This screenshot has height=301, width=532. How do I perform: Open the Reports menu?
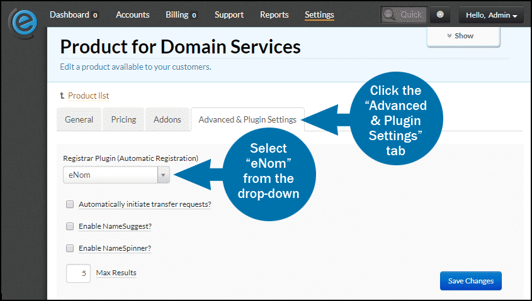274,15
